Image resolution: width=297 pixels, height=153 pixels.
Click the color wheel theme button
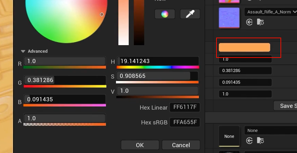165,14
